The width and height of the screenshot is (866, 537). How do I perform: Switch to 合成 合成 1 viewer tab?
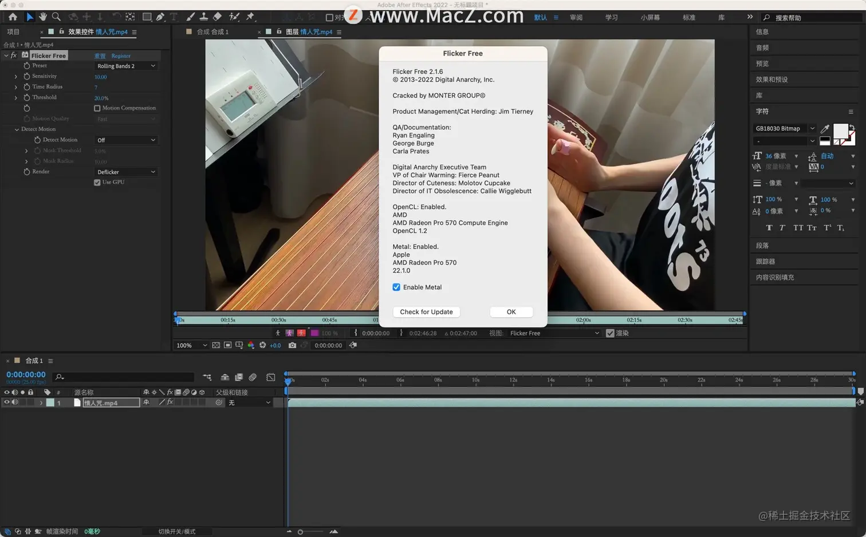(212, 32)
